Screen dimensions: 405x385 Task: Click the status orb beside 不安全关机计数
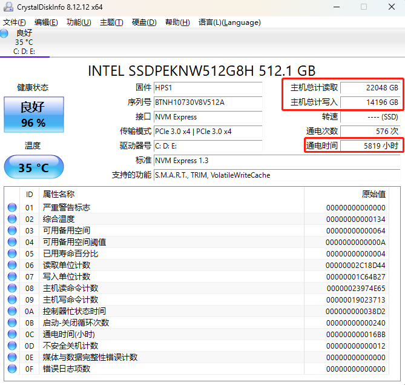pos(12,346)
